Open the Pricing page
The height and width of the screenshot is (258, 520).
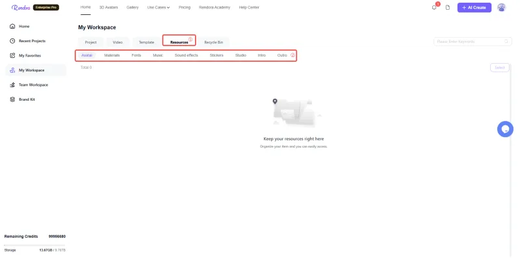click(185, 7)
